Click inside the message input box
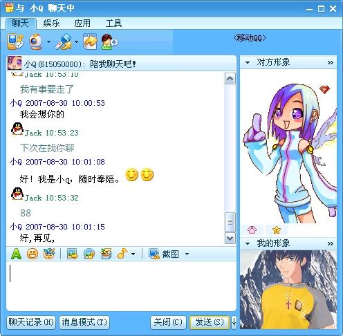 [121, 286]
